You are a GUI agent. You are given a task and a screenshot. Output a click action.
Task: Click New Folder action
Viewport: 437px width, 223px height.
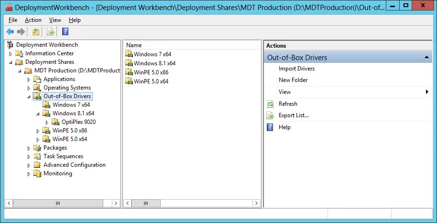tap(293, 80)
